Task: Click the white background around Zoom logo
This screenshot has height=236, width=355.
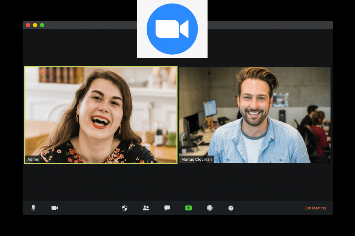Action: pos(142,52)
